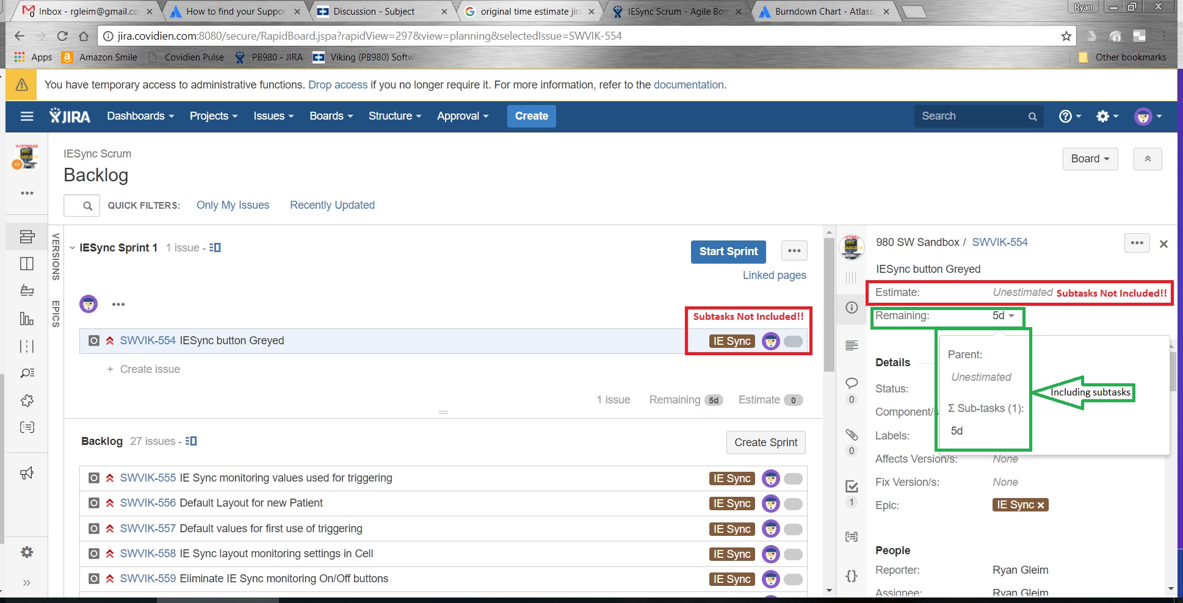Reload the page in Chrome
Image resolution: width=1183 pixels, height=603 pixels.
(62, 36)
